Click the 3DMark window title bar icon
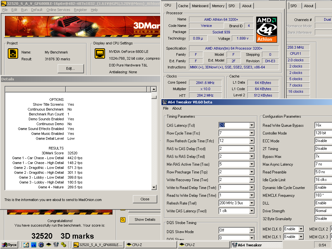This screenshot has width=332, height=249. point(4,3)
